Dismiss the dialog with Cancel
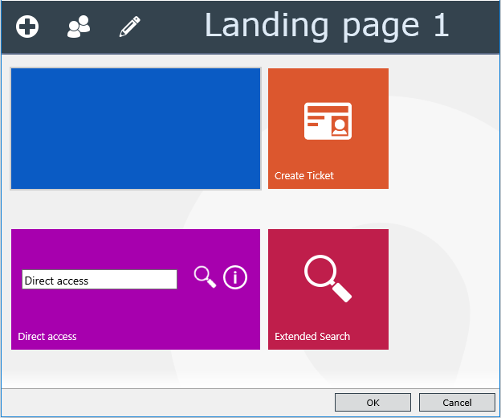The width and height of the screenshot is (501, 418). click(457, 403)
